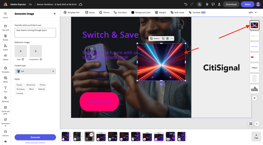This screenshot has height=145, width=263.
Task: Open the Translate tool
Action: [197, 12]
